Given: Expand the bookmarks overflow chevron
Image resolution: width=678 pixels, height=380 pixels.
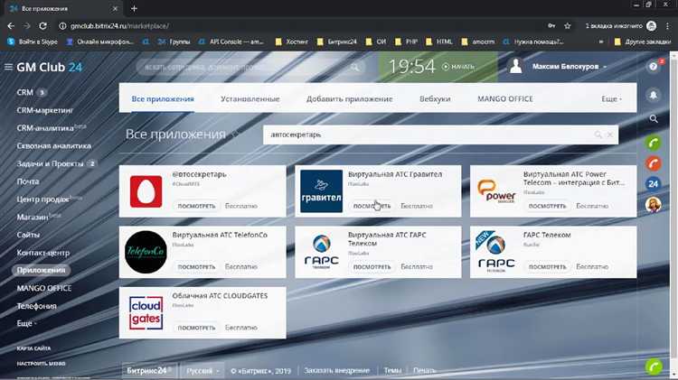Looking at the screenshot, I should tap(601, 42).
